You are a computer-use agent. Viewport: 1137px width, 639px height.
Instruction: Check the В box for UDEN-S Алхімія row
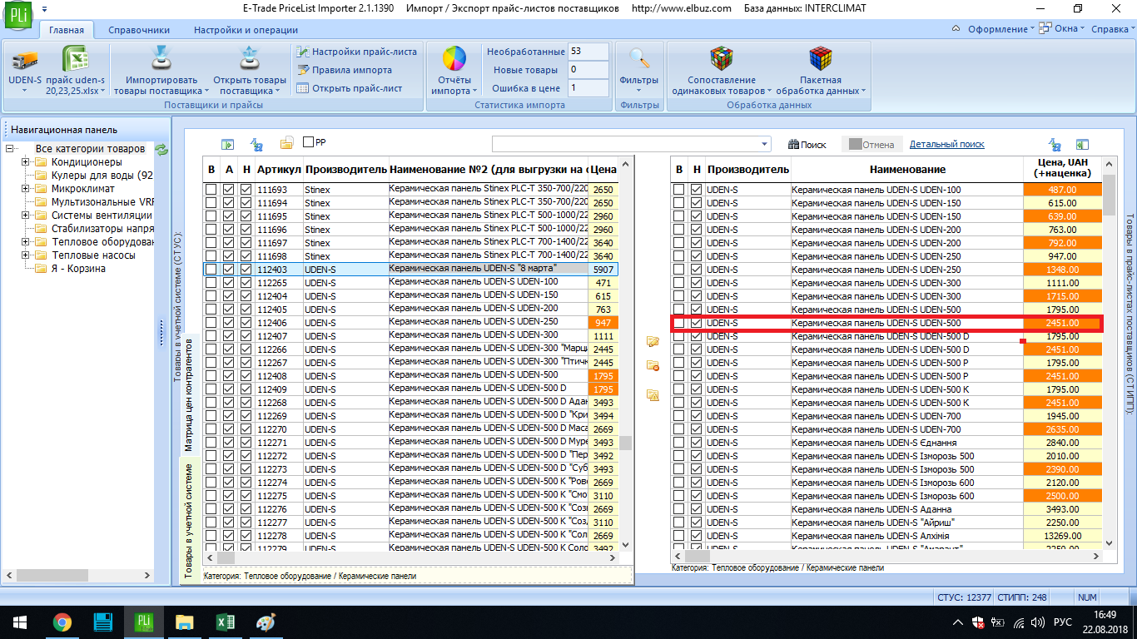679,536
